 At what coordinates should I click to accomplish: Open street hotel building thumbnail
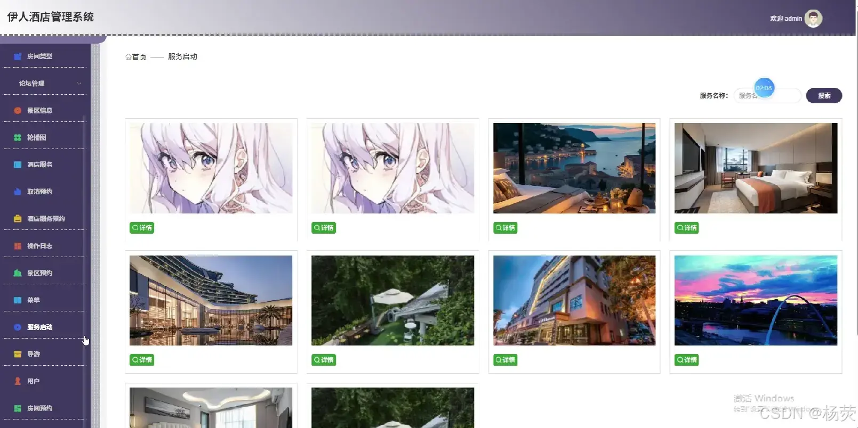574,300
